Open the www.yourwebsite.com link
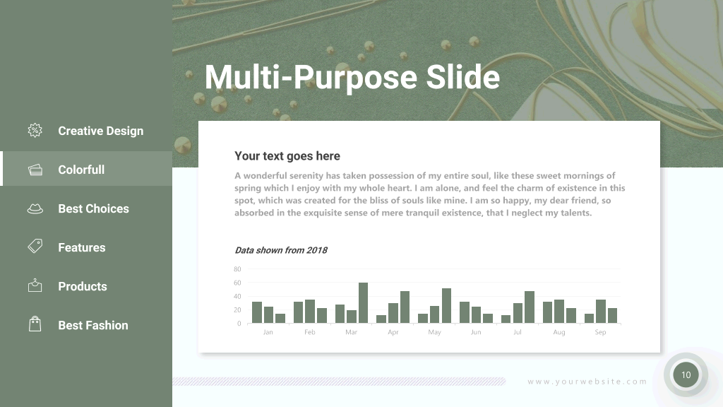723x407 pixels. point(587,382)
